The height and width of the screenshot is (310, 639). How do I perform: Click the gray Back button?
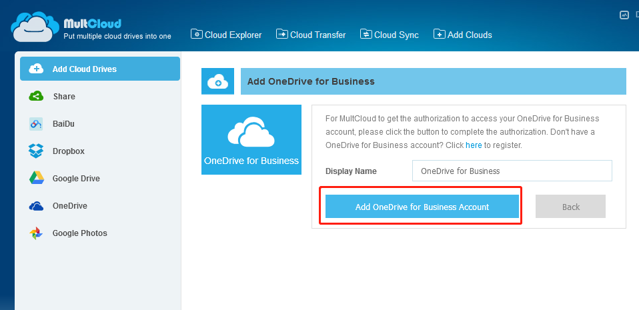[x=570, y=207]
